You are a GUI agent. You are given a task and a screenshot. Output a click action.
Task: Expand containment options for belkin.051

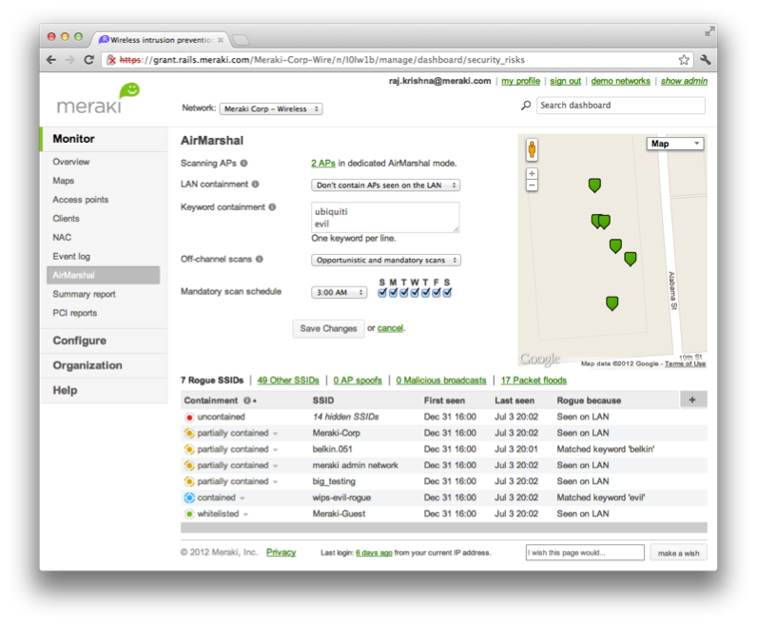click(275, 450)
